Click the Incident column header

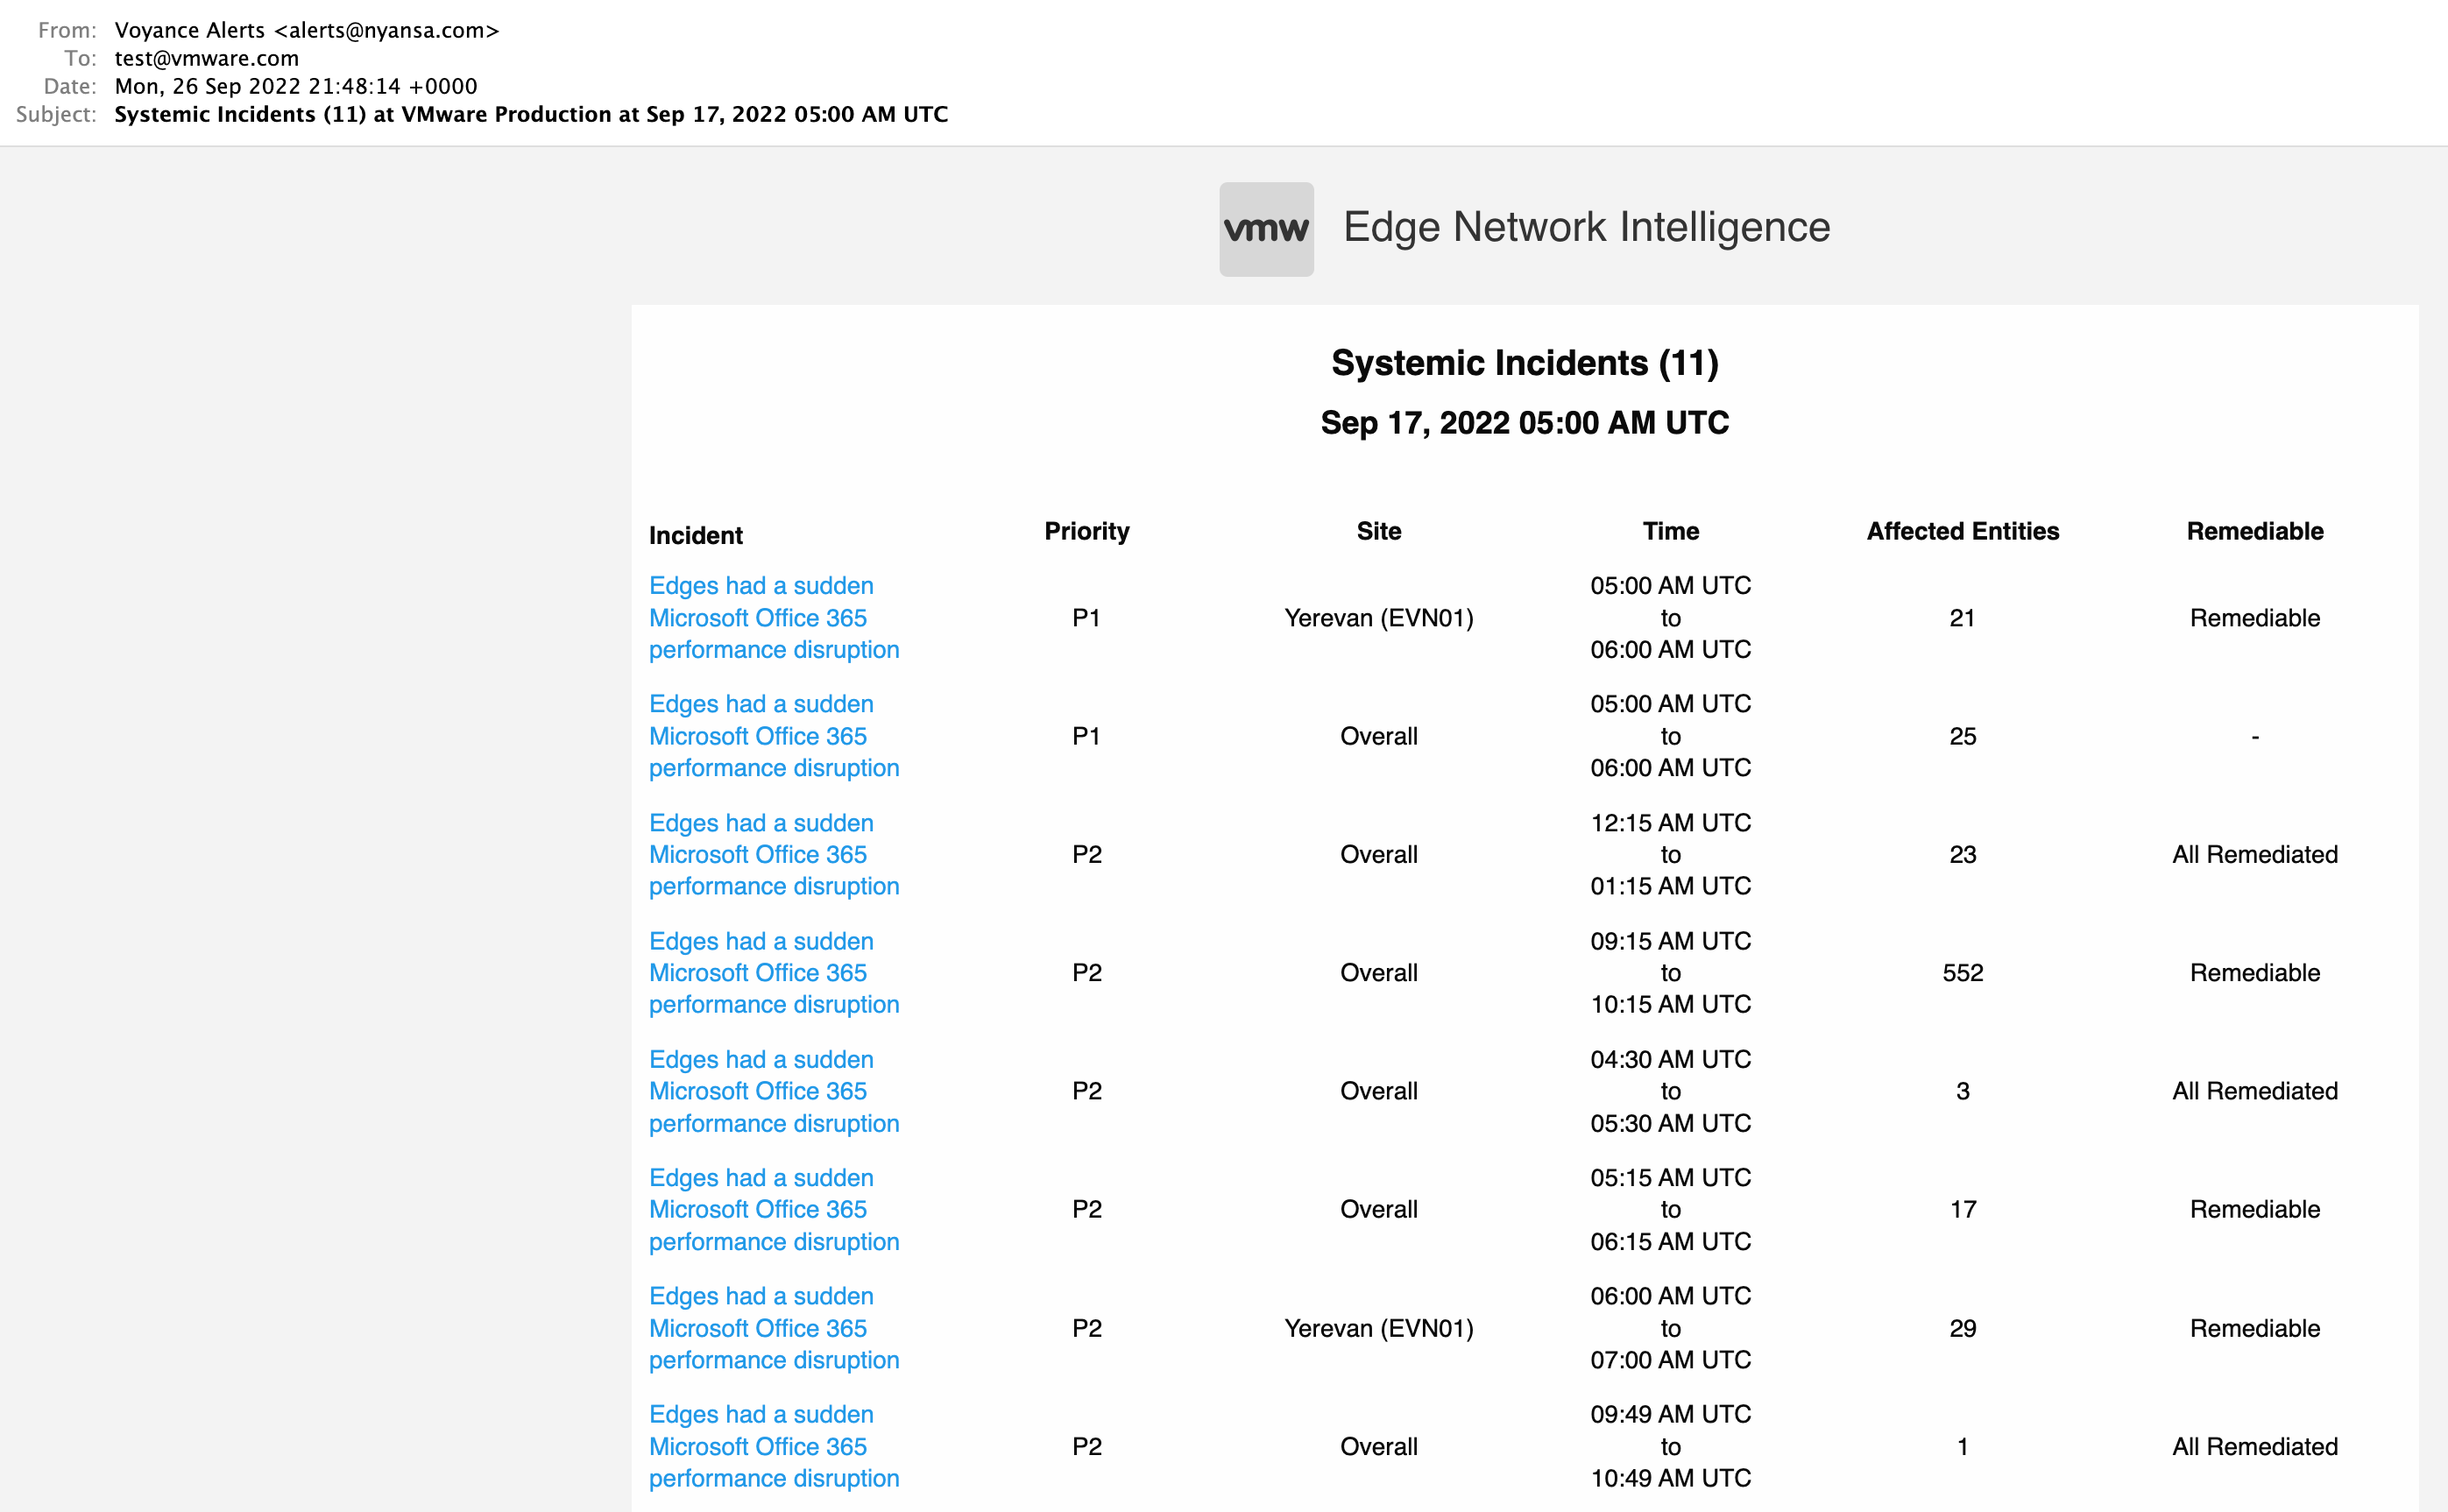pos(696,536)
